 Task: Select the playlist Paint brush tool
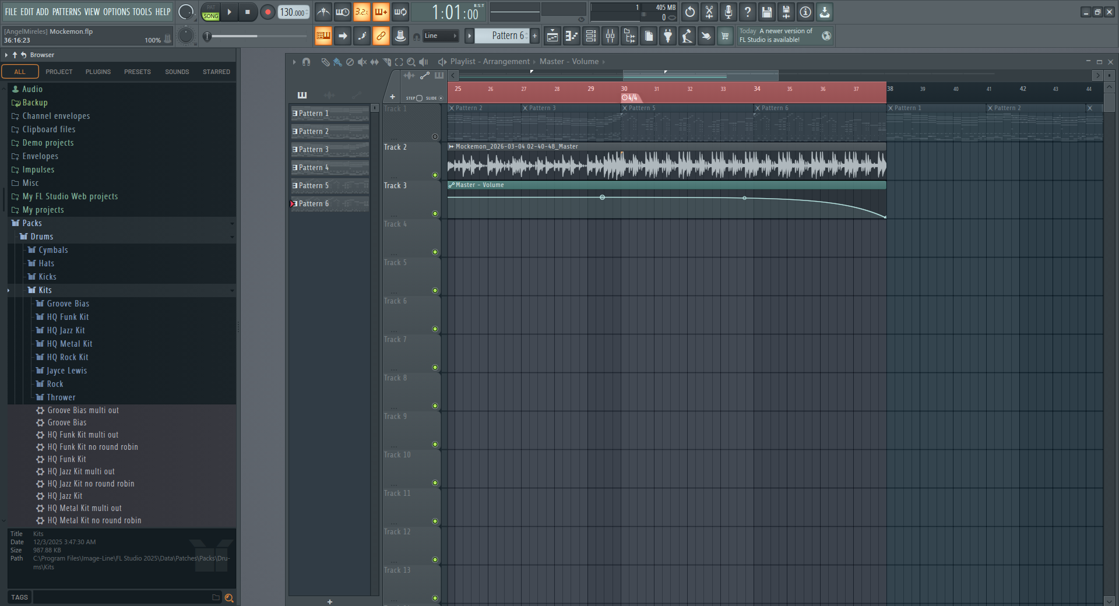(337, 62)
